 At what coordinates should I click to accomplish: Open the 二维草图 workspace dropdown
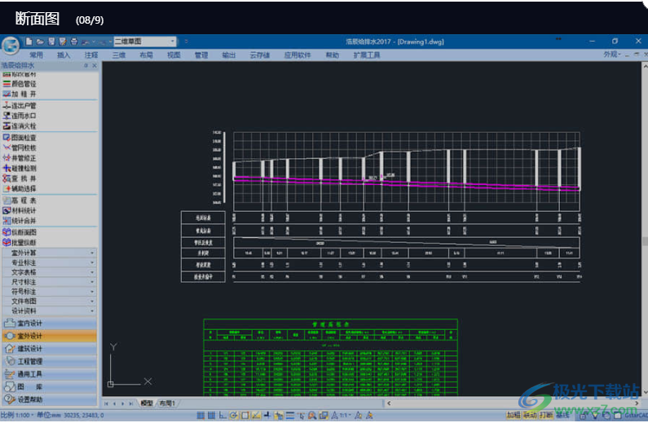point(144,42)
